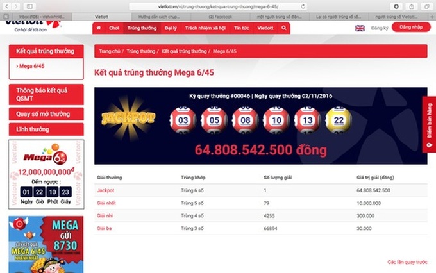
Task: Click the Jackpot prize row link
Action: pos(105,190)
